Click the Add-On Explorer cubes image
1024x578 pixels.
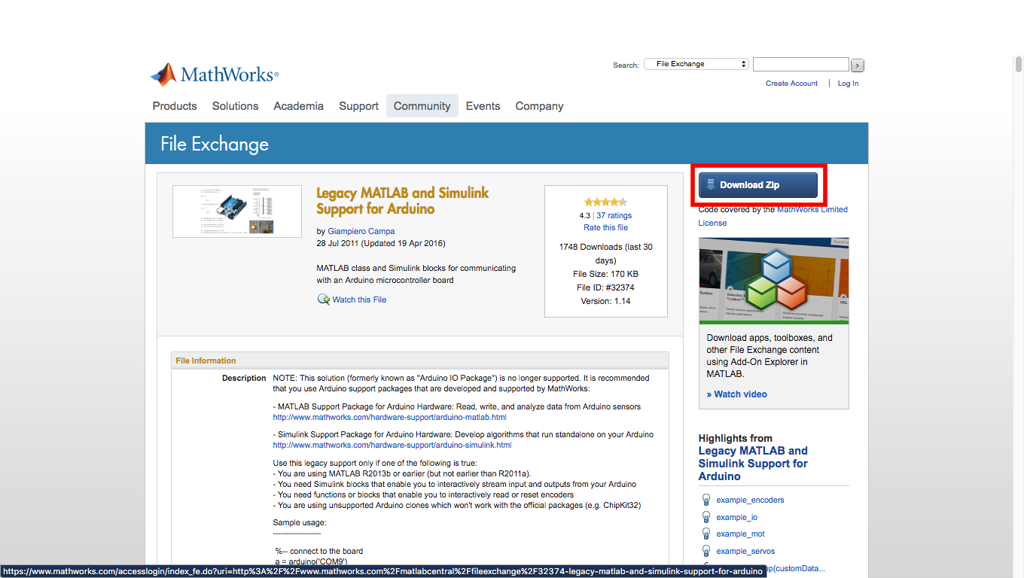click(773, 281)
